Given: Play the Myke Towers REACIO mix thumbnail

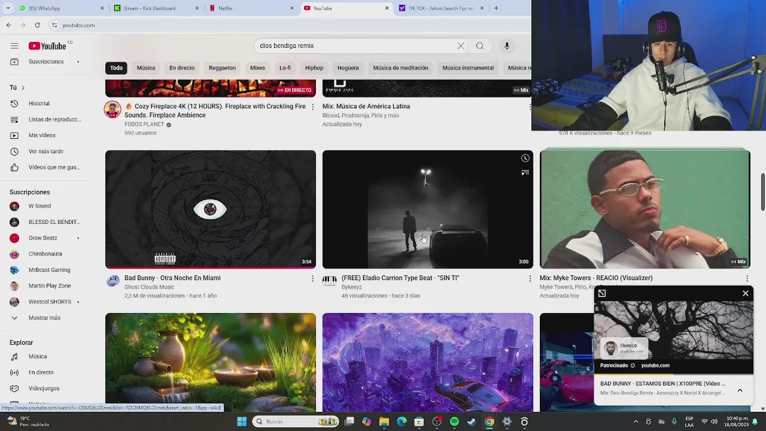Looking at the screenshot, I should [x=645, y=210].
